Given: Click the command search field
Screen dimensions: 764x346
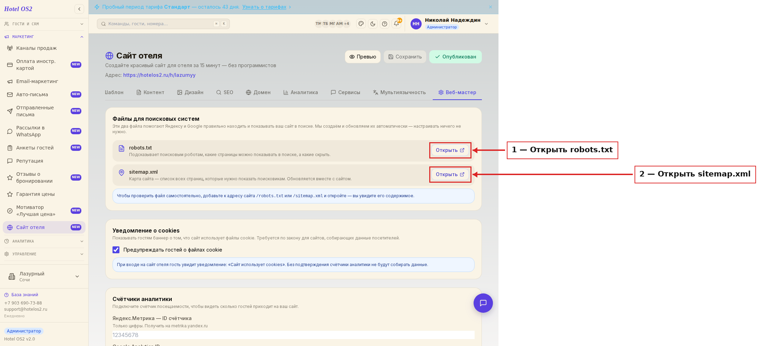Looking at the screenshot, I should (163, 24).
